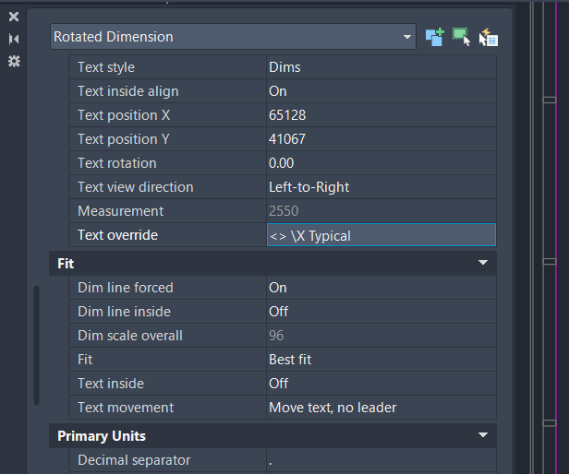
Task: Click the Text position Y value
Action: tap(381, 139)
